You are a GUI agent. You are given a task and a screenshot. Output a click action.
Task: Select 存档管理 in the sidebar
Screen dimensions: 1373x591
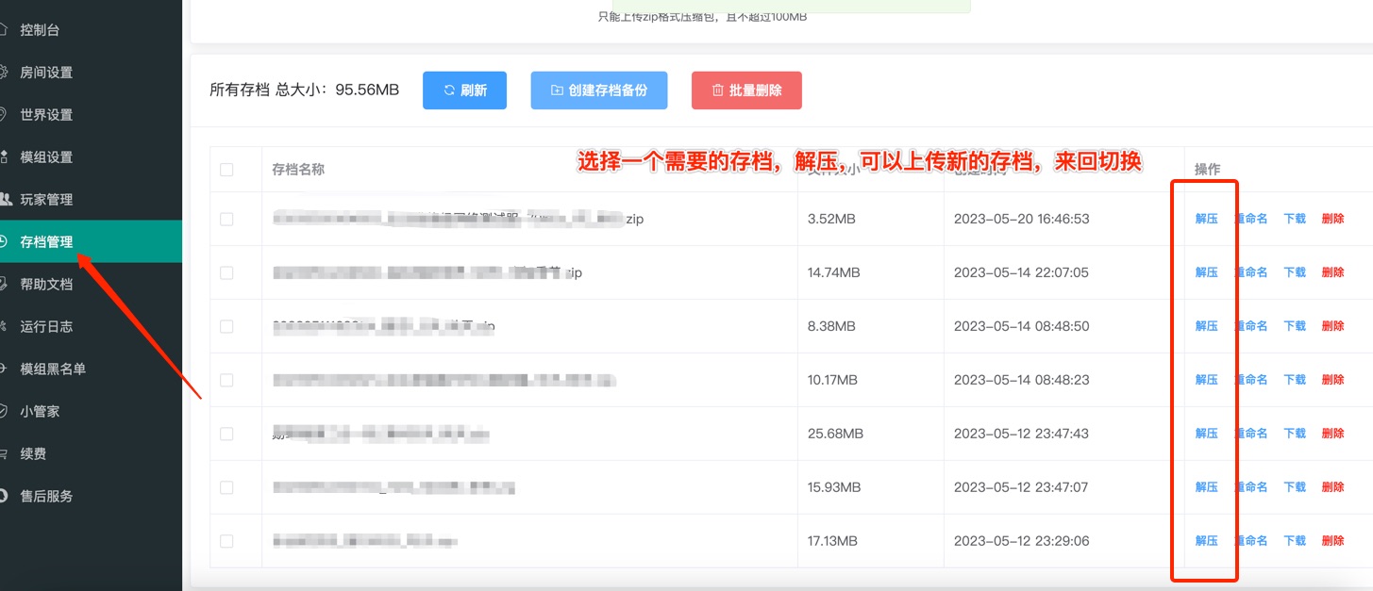tap(46, 242)
